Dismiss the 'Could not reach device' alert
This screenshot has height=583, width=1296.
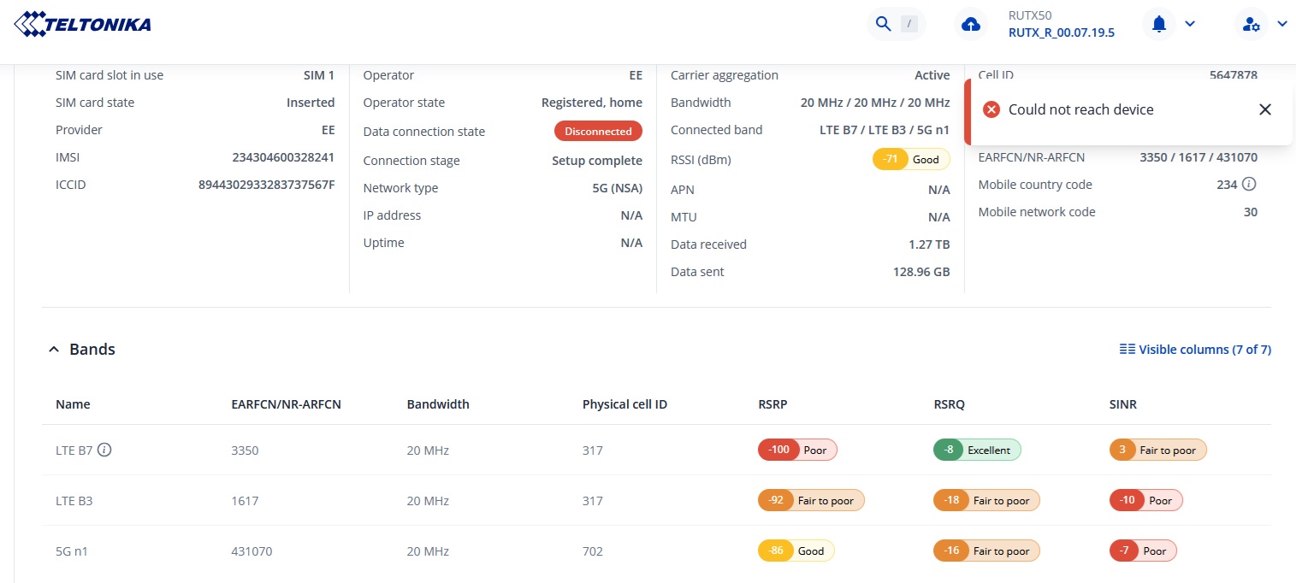tap(1265, 109)
